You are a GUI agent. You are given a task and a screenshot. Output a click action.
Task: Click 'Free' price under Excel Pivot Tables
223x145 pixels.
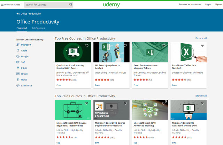(x=174, y=85)
